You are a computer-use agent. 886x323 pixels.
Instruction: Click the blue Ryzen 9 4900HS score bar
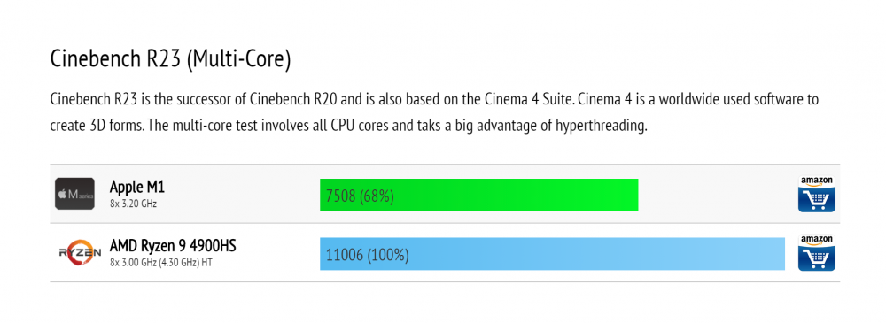coord(553,254)
